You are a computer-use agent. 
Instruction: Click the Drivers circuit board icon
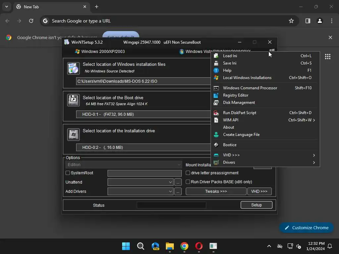point(216,162)
